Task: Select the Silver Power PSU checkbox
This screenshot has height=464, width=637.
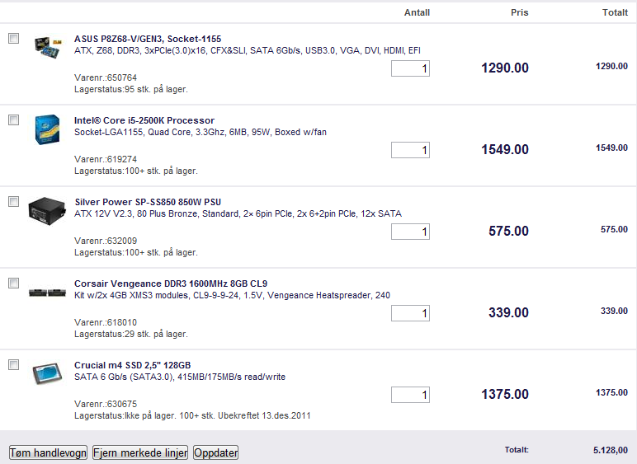Action: pos(13,201)
